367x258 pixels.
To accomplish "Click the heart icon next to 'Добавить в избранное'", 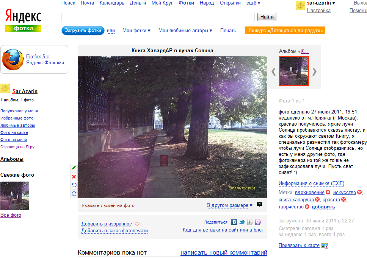I will tap(138, 224).
